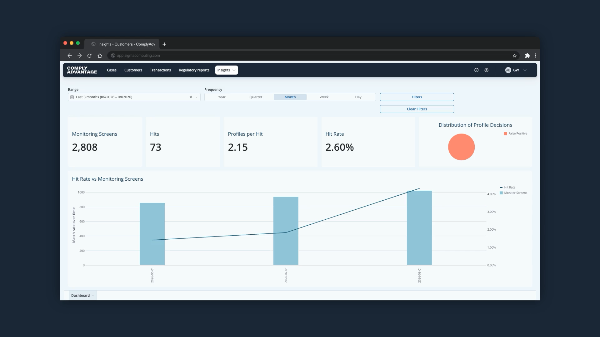The height and width of the screenshot is (337, 600).
Task: Go to the browser home icon
Action: pos(100,56)
